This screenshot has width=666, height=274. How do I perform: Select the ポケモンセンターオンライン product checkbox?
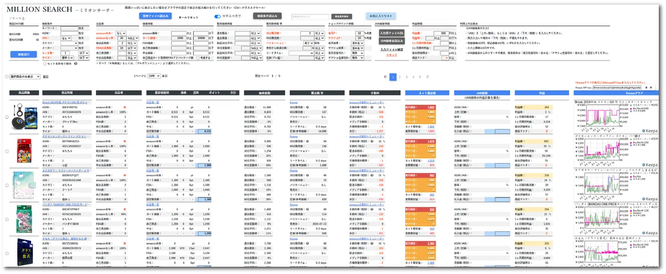pyautogui.click(x=7, y=151)
